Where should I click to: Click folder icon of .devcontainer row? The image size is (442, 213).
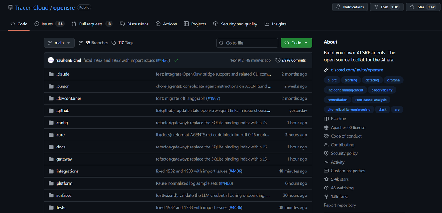pos(51,99)
